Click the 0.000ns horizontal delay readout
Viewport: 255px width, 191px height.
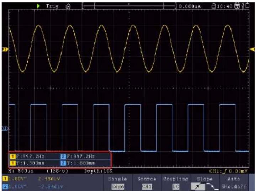click(x=190, y=6)
